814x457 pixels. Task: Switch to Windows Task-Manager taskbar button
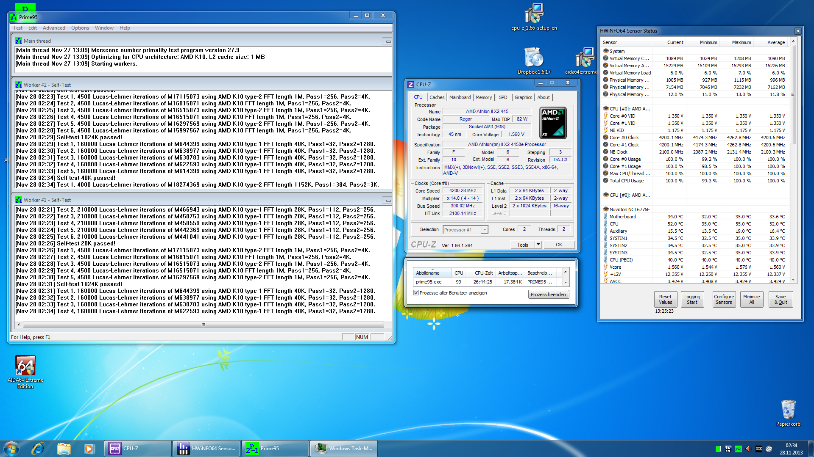pyautogui.click(x=344, y=449)
